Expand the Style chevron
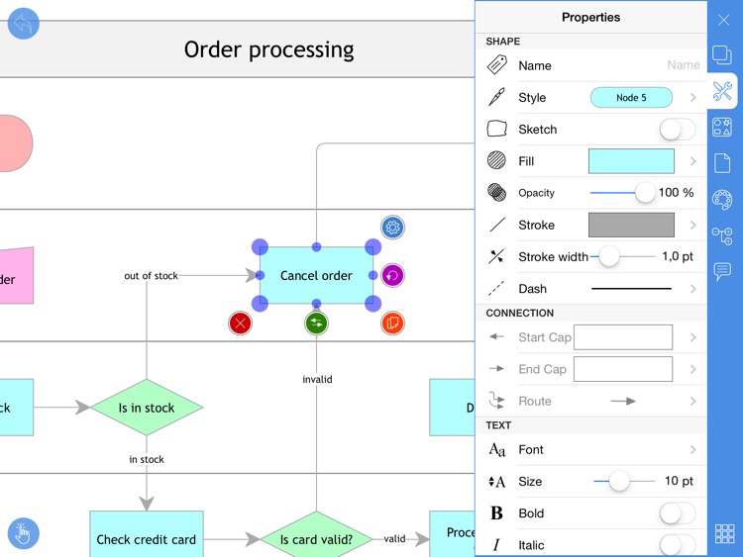This screenshot has width=743, height=557. pyautogui.click(x=692, y=98)
